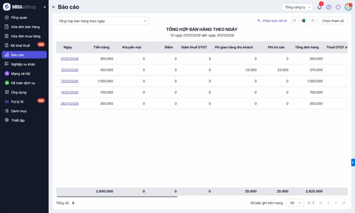Change records per page dropdown
The image size is (355, 213).
(295, 203)
